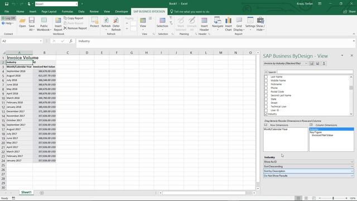The image size is (357, 201).
Task: Open the Public Workbook ribbon icon
Action: (x=44, y=24)
